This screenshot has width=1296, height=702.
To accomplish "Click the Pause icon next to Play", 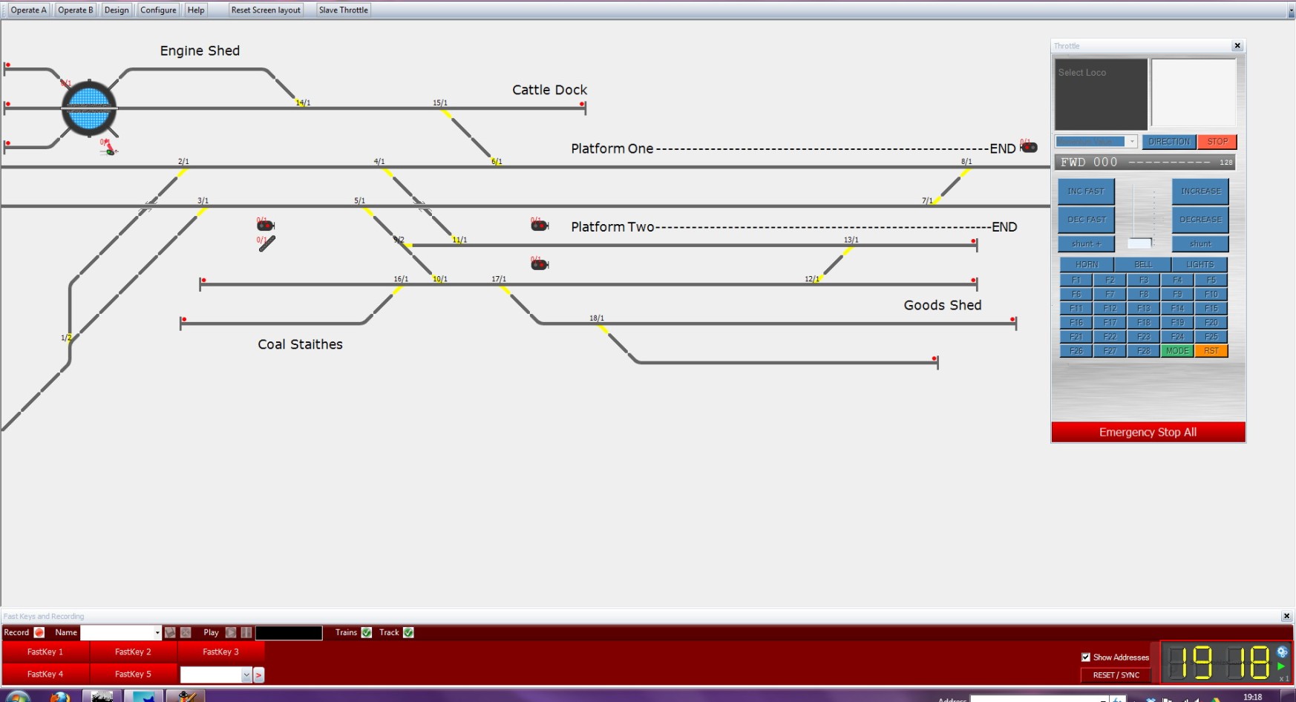I will point(246,632).
